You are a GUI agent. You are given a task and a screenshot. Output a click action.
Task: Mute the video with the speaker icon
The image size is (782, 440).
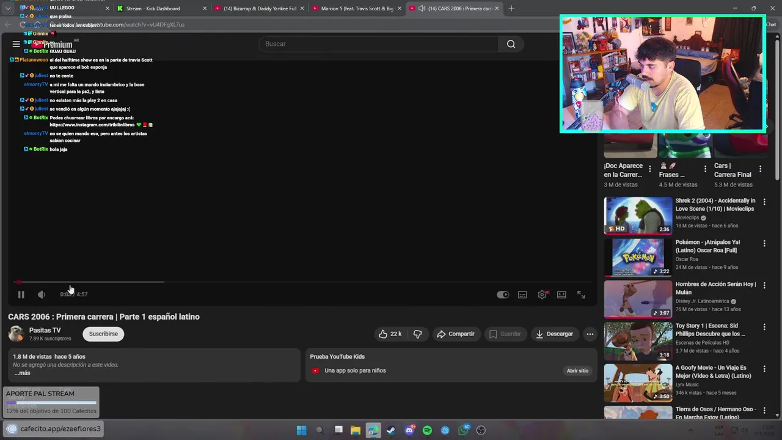pos(42,295)
